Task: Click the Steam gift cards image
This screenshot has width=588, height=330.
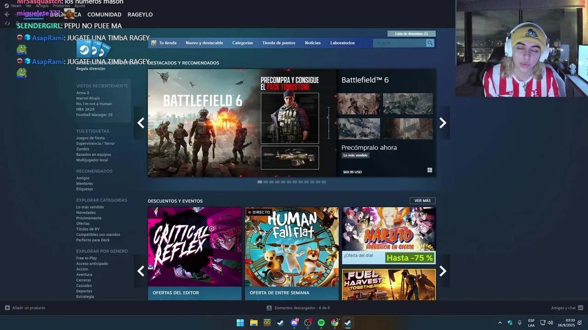Action: (x=93, y=49)
